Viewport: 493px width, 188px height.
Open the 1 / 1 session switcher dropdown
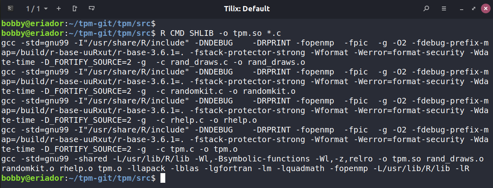[37, 8]
